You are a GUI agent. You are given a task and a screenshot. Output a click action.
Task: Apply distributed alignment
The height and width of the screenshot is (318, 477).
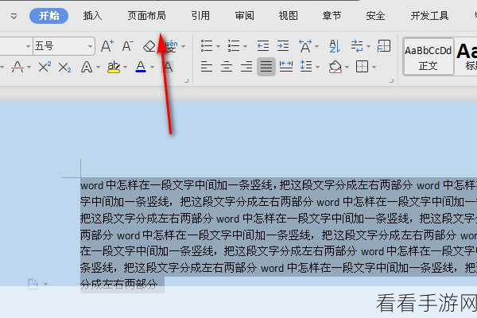click(286, 66)
